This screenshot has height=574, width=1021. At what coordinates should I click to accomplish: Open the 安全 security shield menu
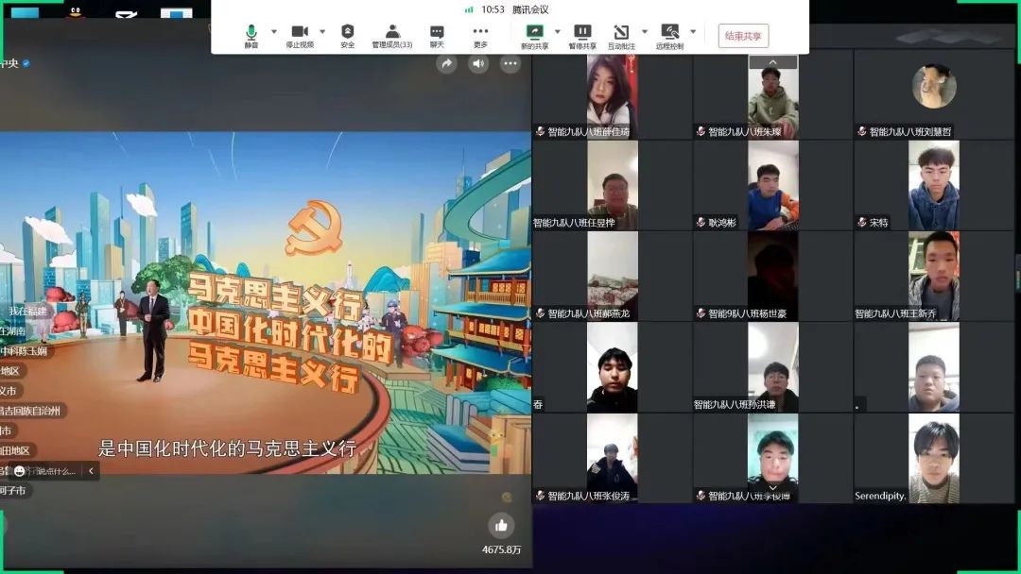(x=348, y=36)
